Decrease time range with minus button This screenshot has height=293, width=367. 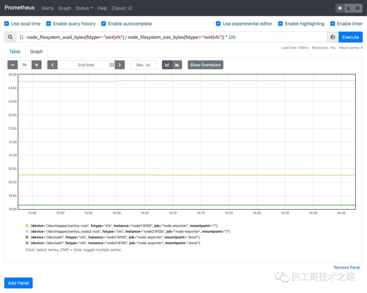pyautogui.click(x=13, y=65)
